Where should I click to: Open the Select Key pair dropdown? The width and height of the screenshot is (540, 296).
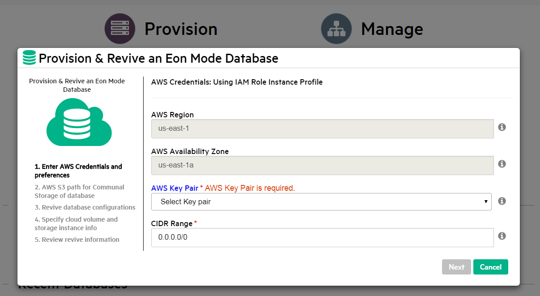[x=321, y=202]
